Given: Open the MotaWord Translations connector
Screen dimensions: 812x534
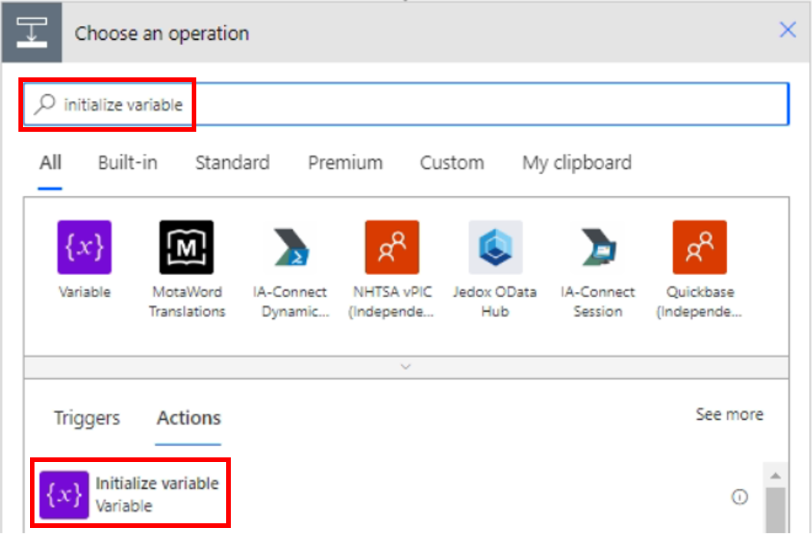Looking at the screenshot, I should point(186,247).
